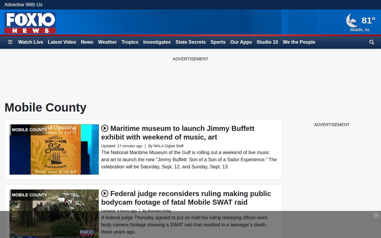Click byline 'By Brendan Kirby'

point(157,211)
